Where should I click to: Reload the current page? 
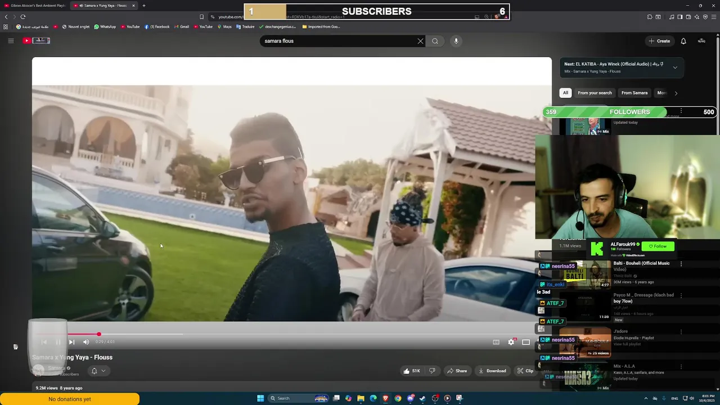pyautogui.click(x=23, y=17)
